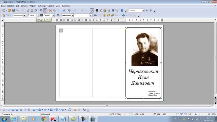The image size is (217, 122).
Task: Click the New document icon
Action: tap(4, 11)
